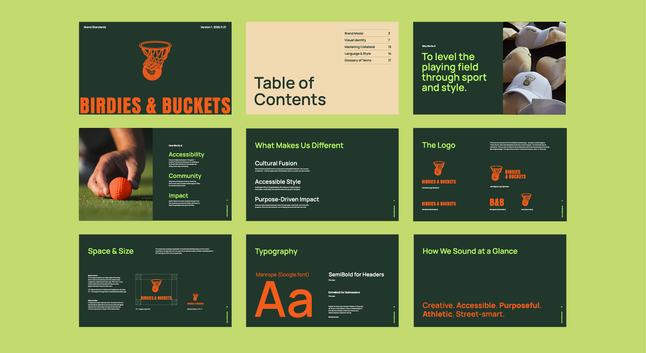Click the 'BIRDIES & BUCKETS' cover wordmark

coord(155,106)
